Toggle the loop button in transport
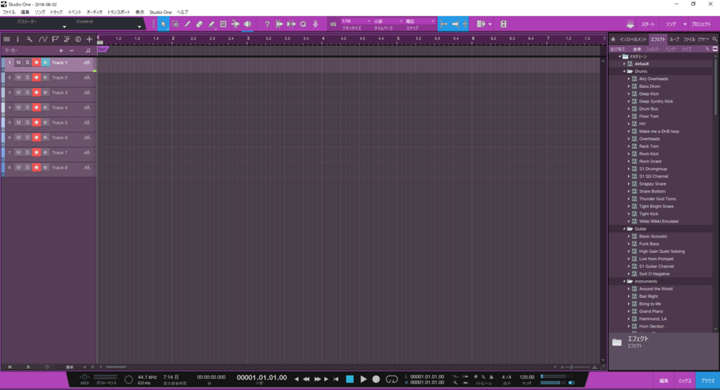 [392, 379]
